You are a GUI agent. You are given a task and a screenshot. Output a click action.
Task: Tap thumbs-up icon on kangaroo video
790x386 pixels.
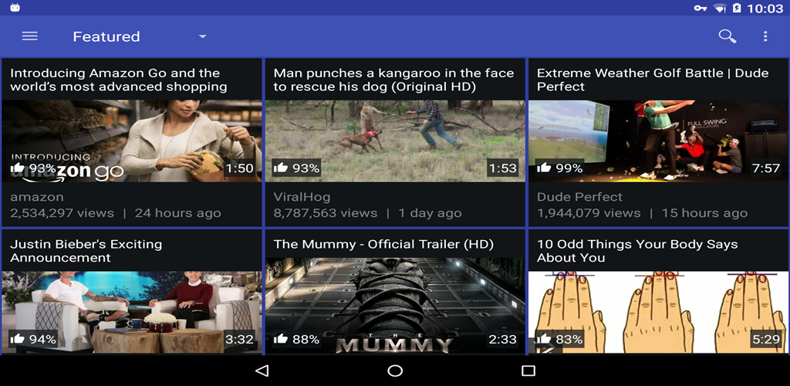pyautogui.click(x=281, y=168)
